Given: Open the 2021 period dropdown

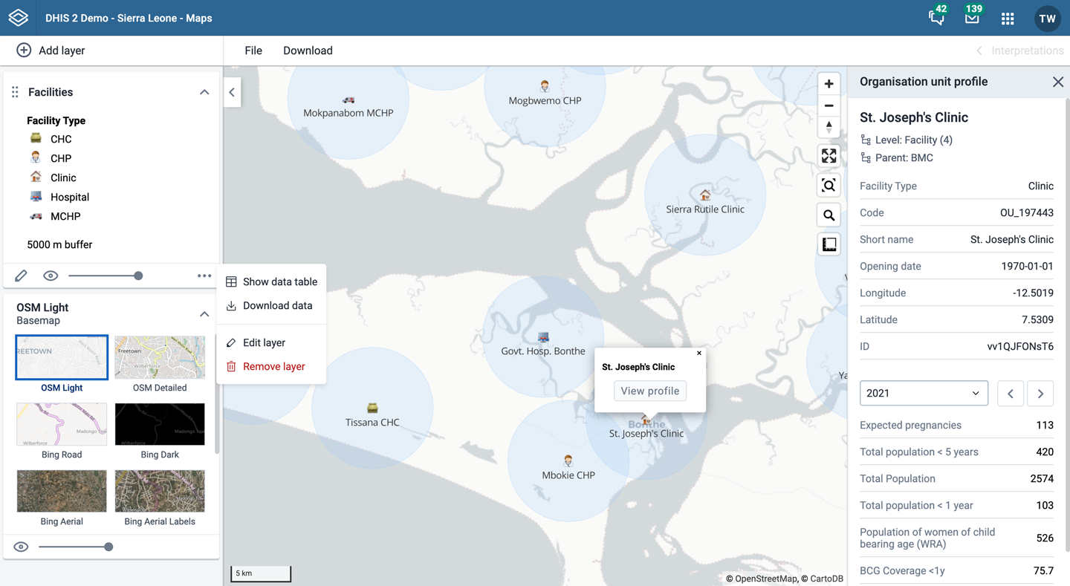Looking at the screenshot, I should pos(924,393).
